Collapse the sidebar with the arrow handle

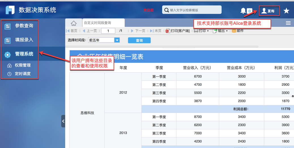tap(63, 121)
